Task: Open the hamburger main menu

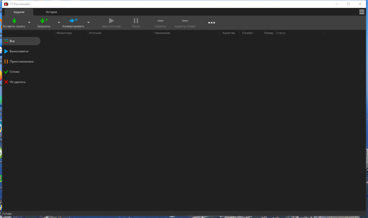Action: tap(362, 12)
